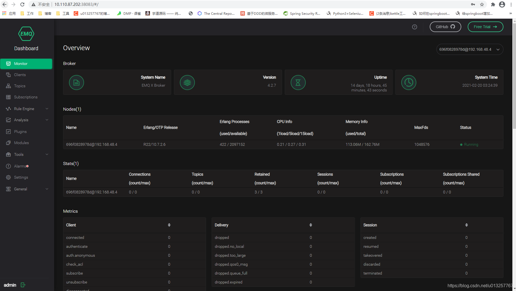This screenshot has width=516, height=291.
Task: Go back using browser back arrow
Action: [5, 4]
